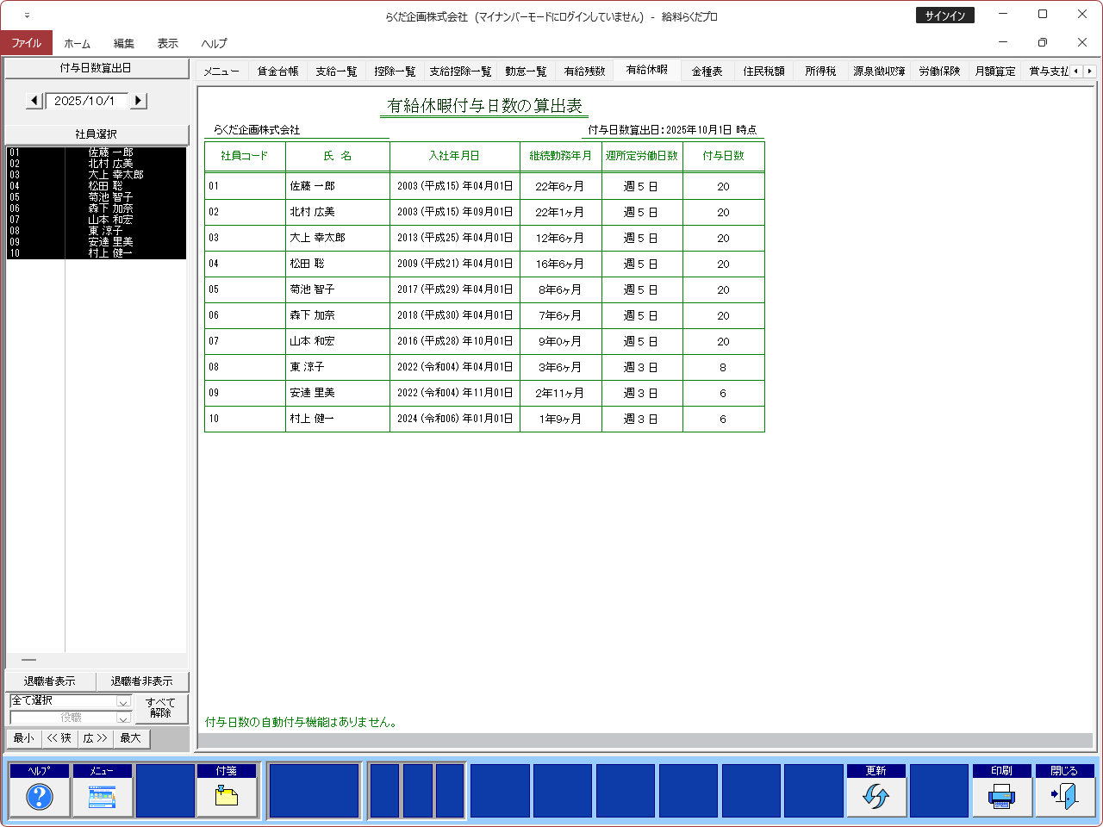This screenshot has height=827, width=1103.
Task: Switch to the 有給残数 tab
Action: coord(584,72)
